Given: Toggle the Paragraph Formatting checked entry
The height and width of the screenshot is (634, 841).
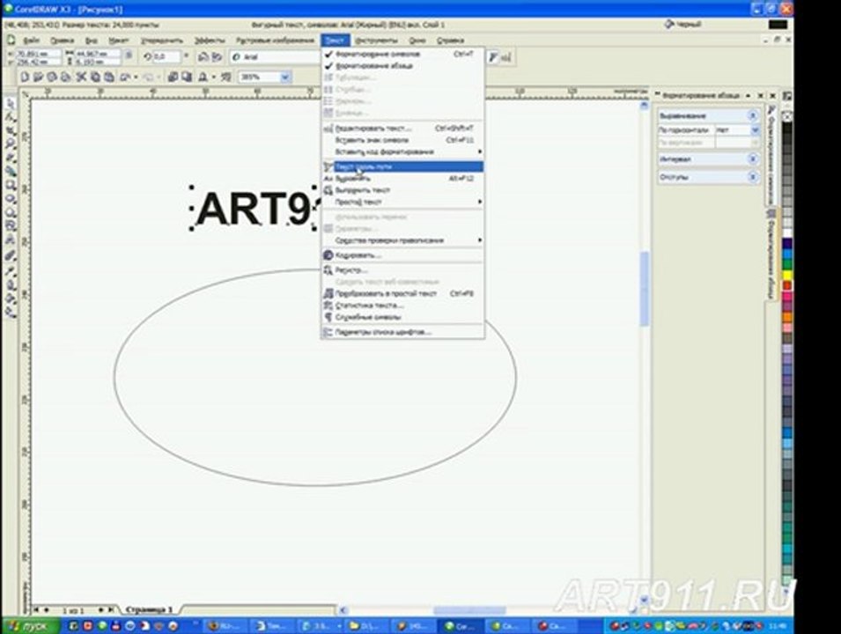Looking at the screenshot, I should point(402,66).
